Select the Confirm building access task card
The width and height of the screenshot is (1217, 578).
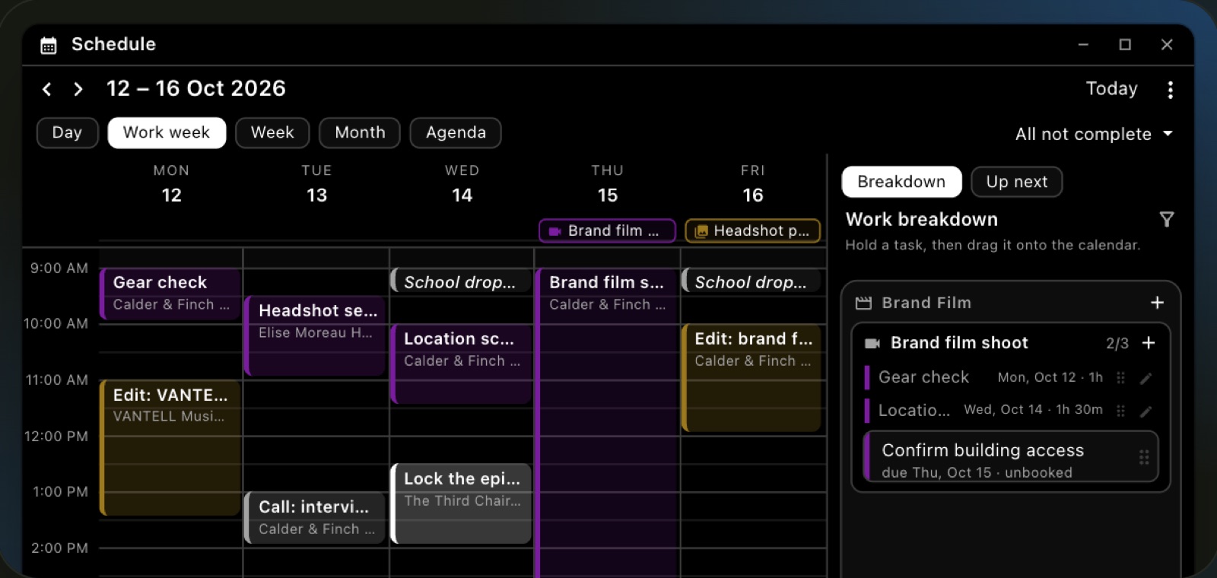pos(1011,457)
